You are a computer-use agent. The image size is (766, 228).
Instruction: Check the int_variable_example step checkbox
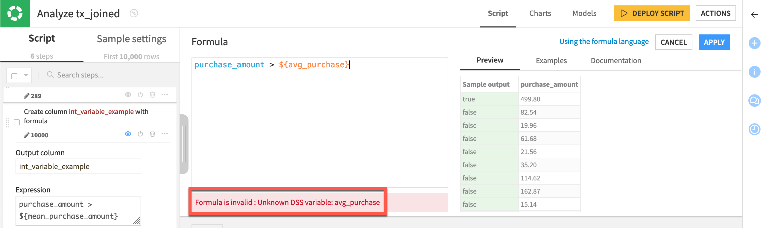(x=17, y=122)
